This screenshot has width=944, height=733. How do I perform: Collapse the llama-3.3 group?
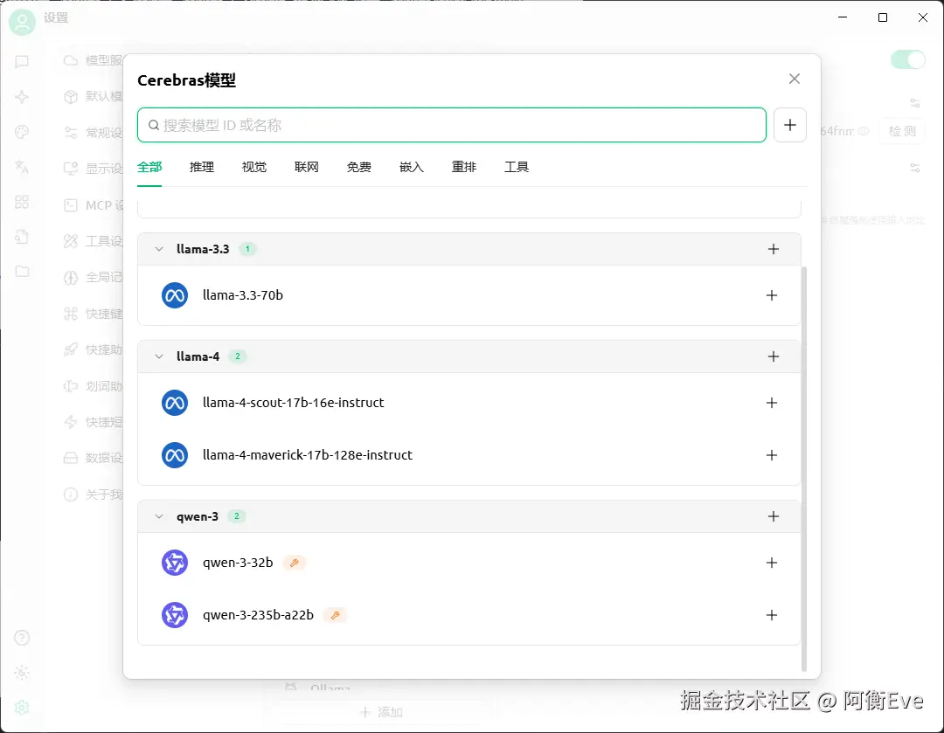click(x=159, y=249)
